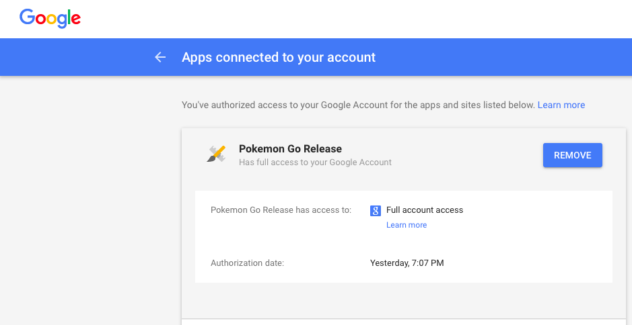Viewport: 632px width, 325px height.
Task: Go back using the left arrow
Action: pos(160,57)
